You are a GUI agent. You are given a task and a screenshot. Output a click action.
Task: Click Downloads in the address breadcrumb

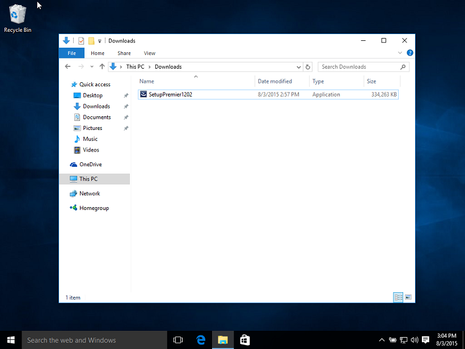pyautogui.click(x=168, y=67)
